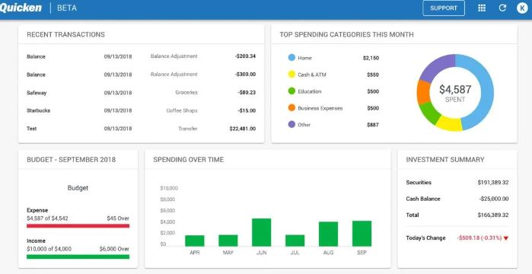Open the Starbucks transaction row

coord(141,110)
